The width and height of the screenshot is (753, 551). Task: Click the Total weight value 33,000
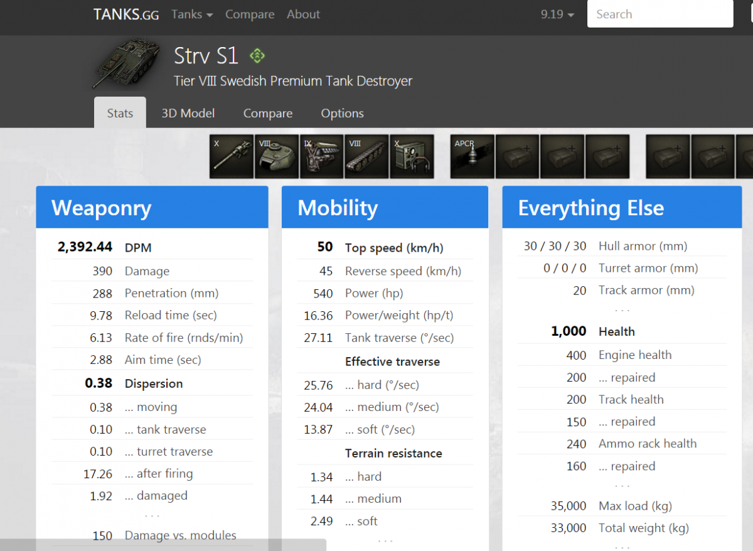(x=569, y=528)
